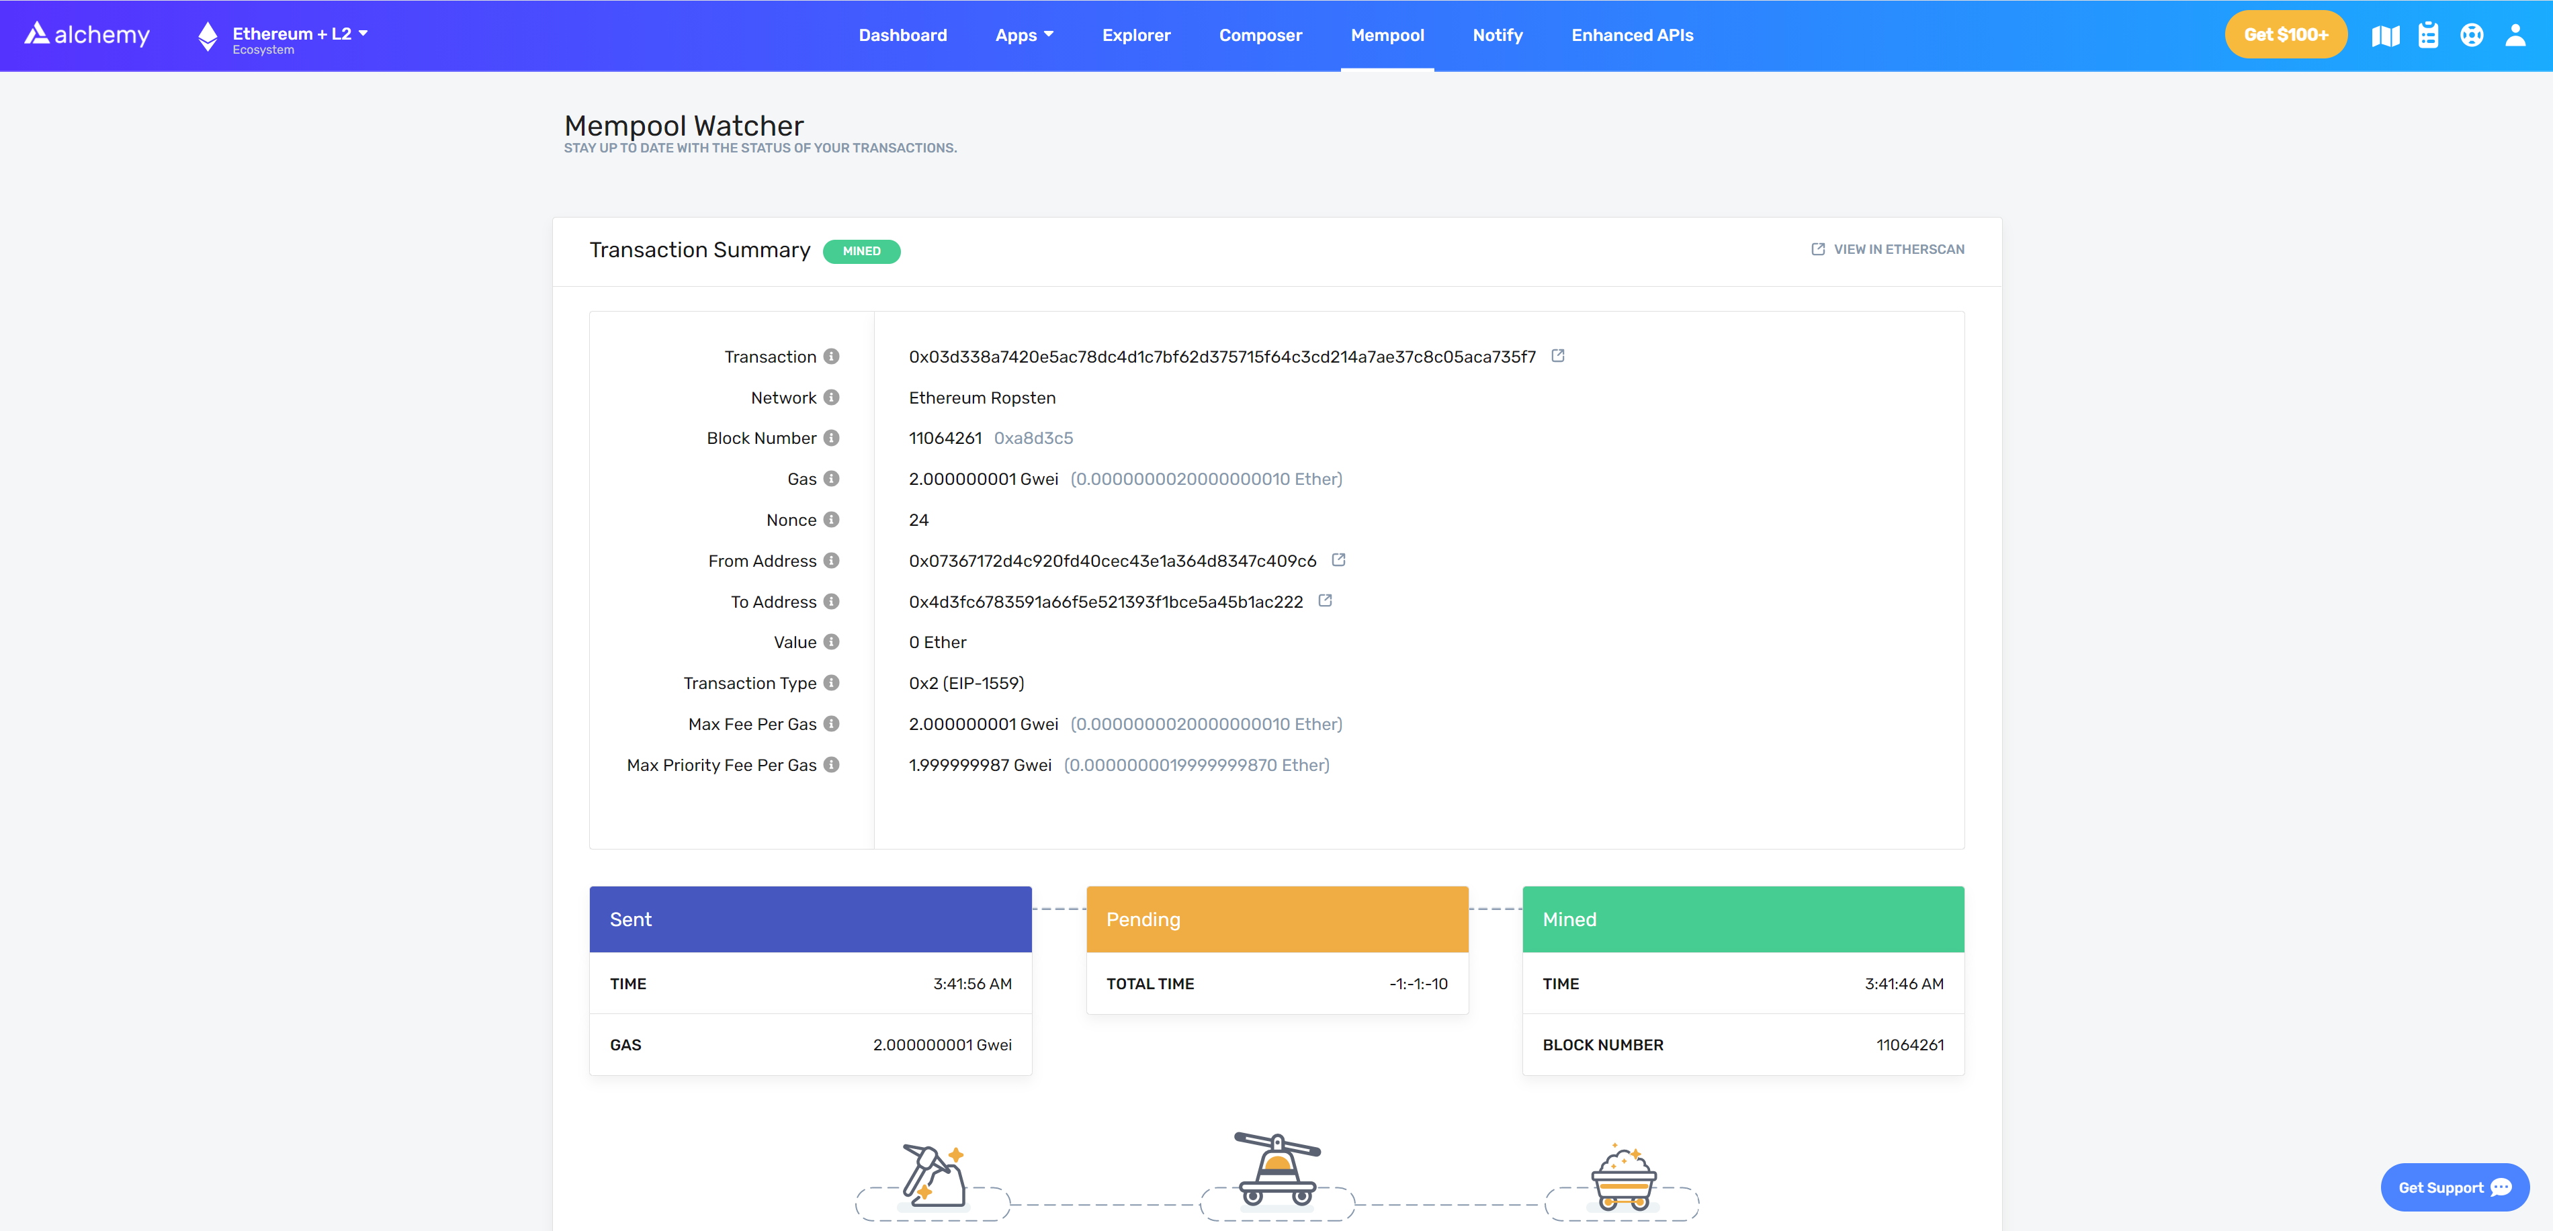Expand the Ethereum + L2 ecosystem dropdown
The image size is (2553, 1231).
point(299,35)
